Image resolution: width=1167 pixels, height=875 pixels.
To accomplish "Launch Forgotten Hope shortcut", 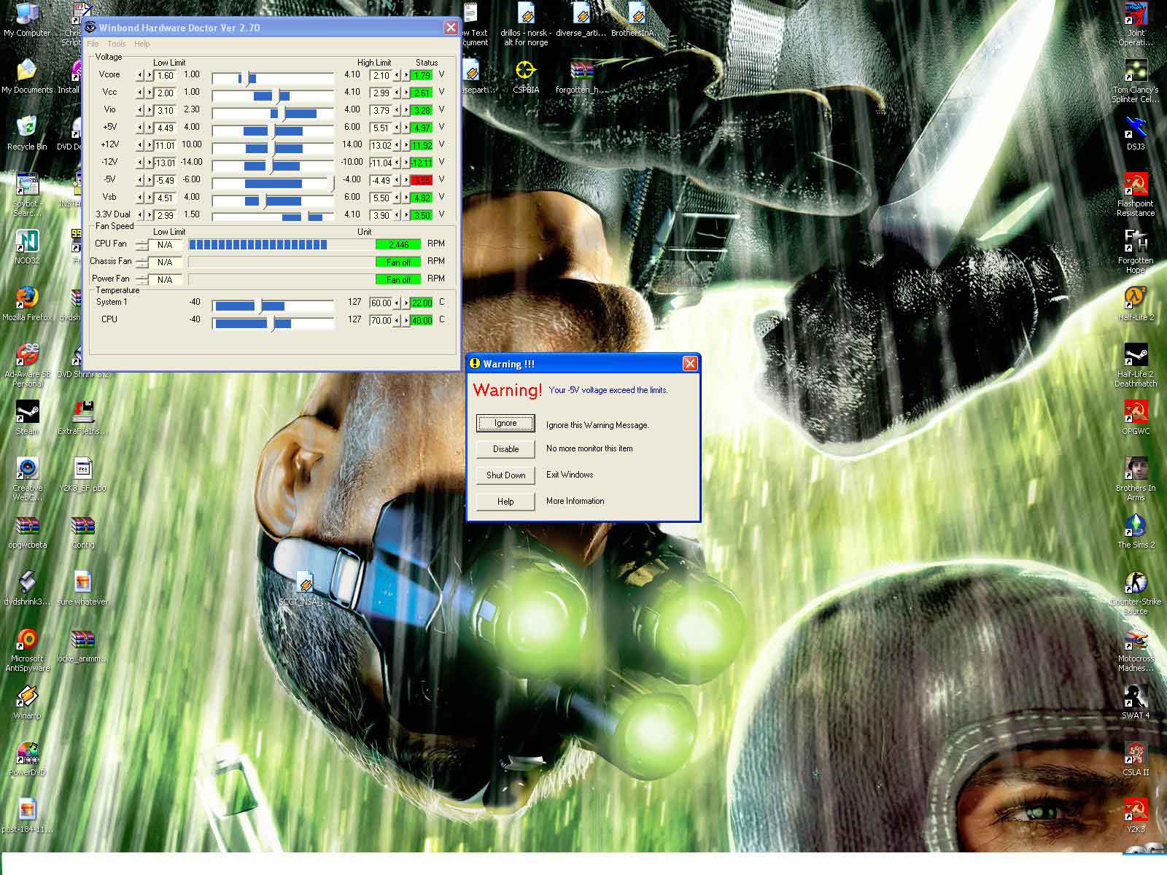I will (1136, 252).
